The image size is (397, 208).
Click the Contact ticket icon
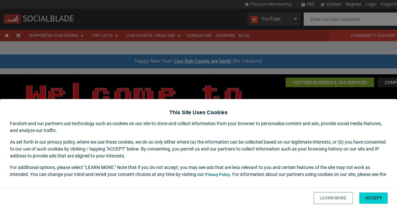[x=323, y=5]
